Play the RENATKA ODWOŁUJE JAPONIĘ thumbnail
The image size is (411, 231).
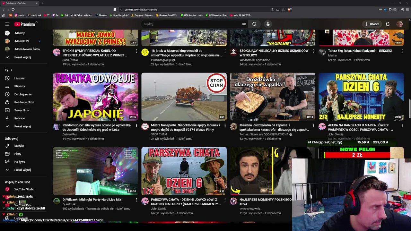96,97
